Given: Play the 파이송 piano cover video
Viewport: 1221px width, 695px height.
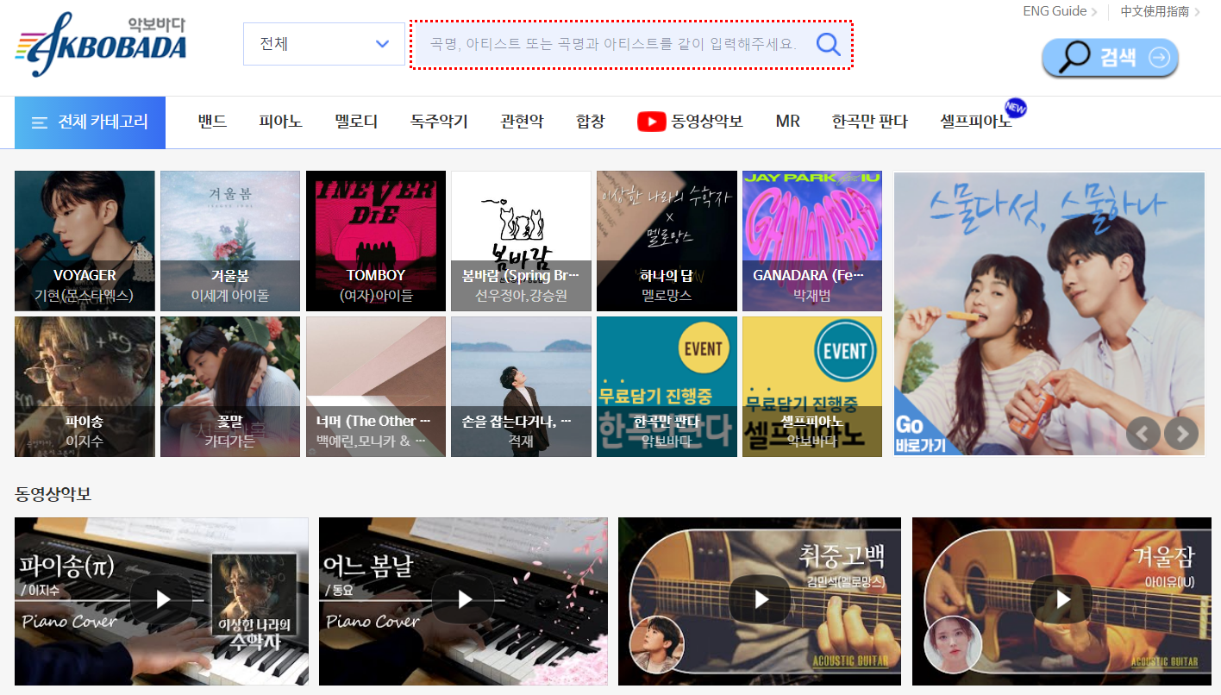Looking at the screenshot, I should coord(160,601).
